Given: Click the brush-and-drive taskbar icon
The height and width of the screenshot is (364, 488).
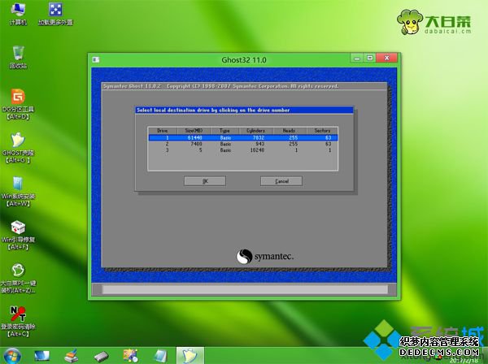Looking at the screenshot, I should pyautogui.click(x=72, y=356).
